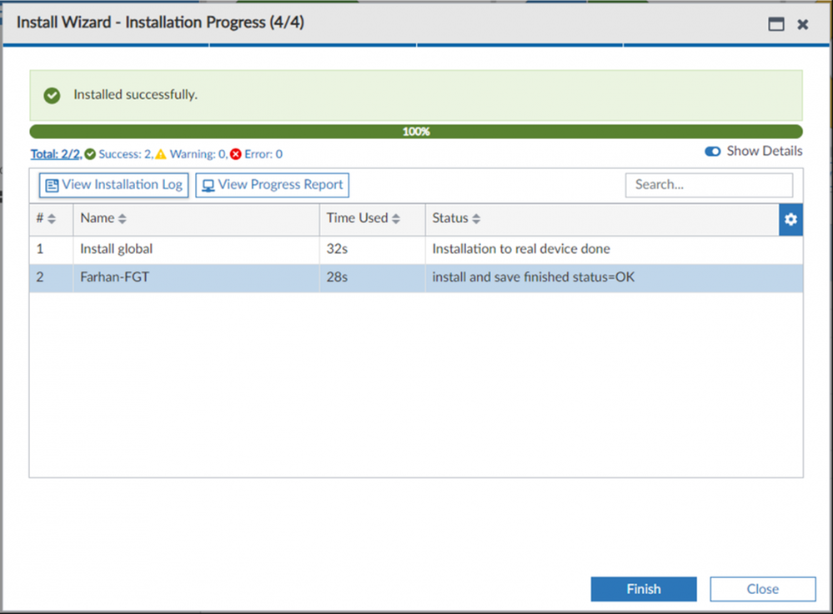The image size is (833, 614).
Task: Toggle the Show Details switch
Action: pos(712,152)
